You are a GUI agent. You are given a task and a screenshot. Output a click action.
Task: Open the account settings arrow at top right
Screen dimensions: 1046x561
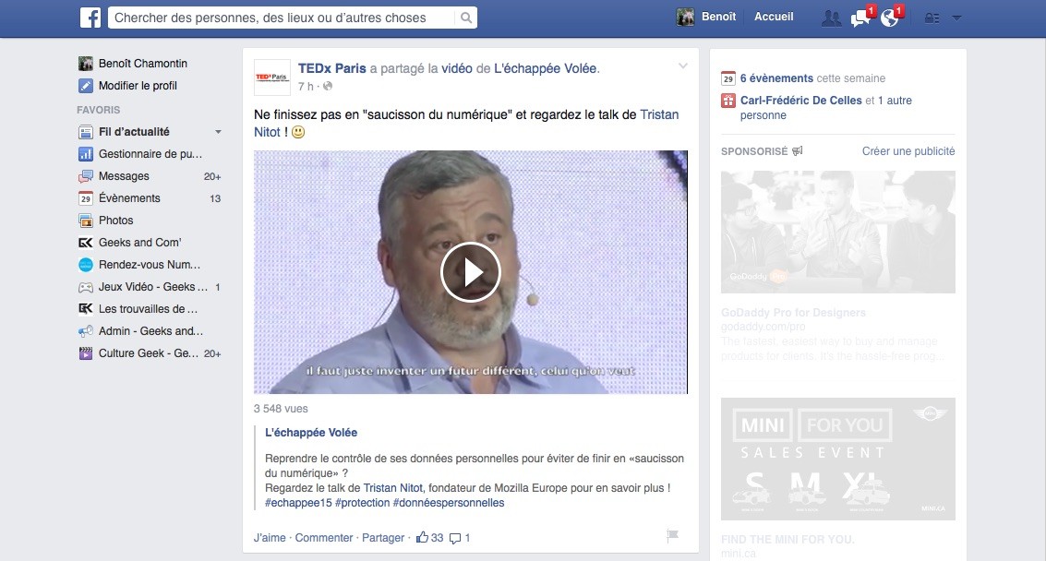pos(956,16)
